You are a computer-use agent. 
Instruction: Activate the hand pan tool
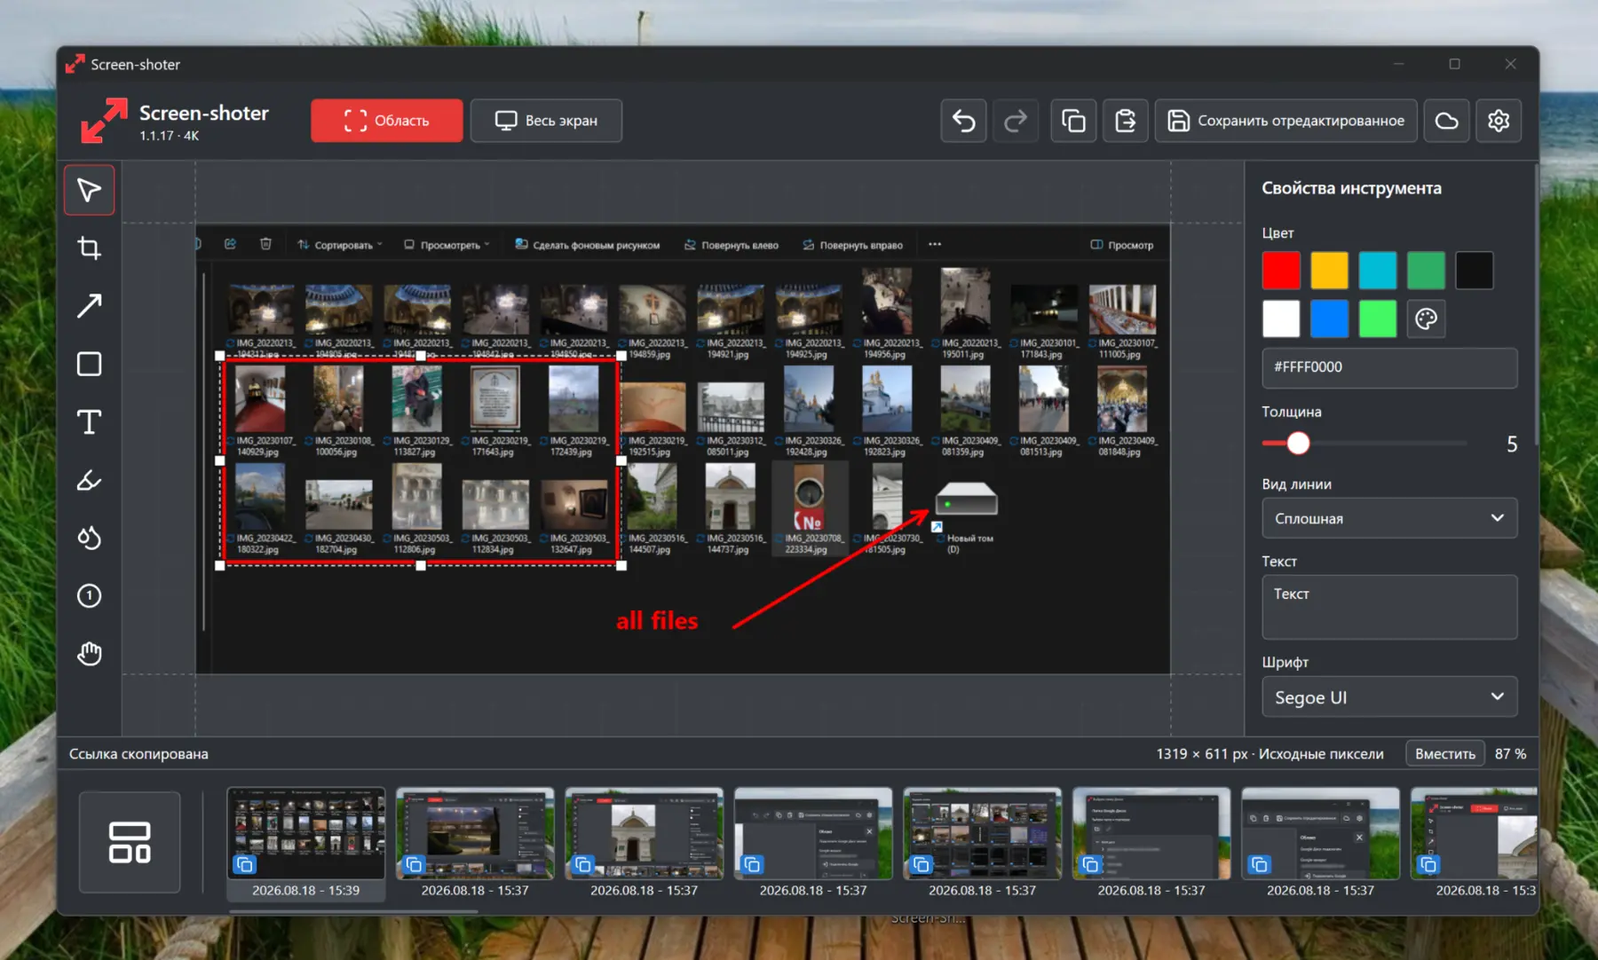pos(89,654)
